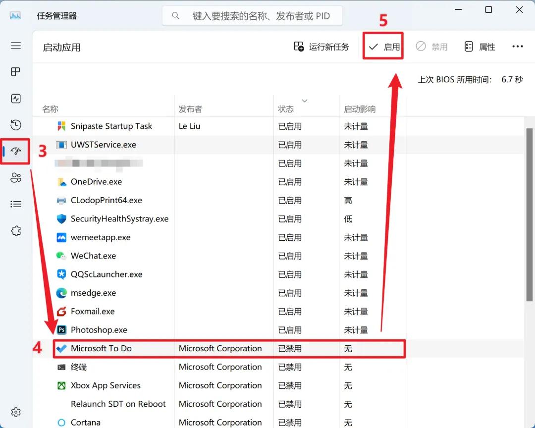This screenshot has height=428, width=535.
Task: Open the Performance page in sidebar
Action: tap(16, 99)
